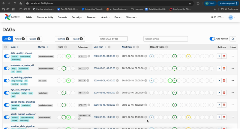Sort by the Owner column header
Screen dimensions: 240x129
tap(43, 47)
